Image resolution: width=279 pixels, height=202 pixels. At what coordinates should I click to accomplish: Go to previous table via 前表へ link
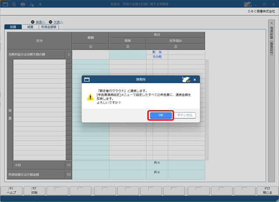click(x=41, y=22)
